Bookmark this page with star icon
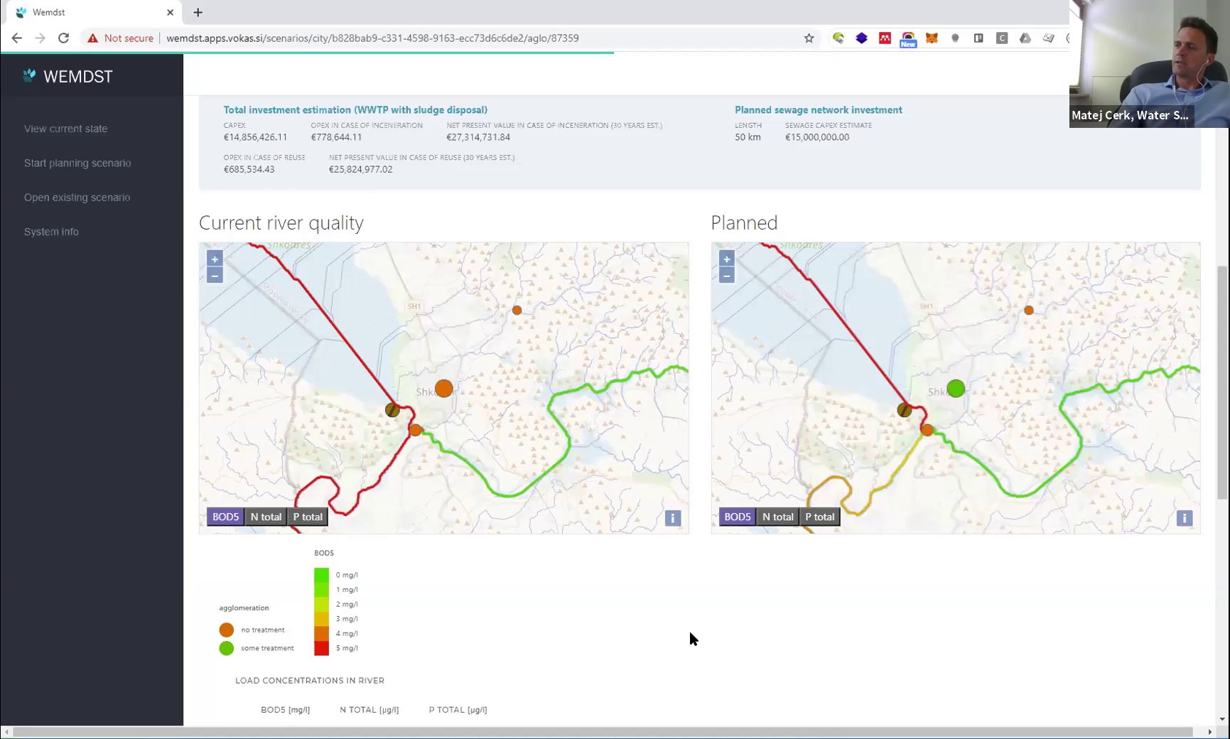This screenshot has width=1230, height=739. click(809, 38)
